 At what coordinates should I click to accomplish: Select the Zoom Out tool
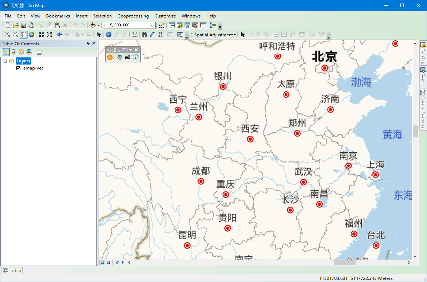pyautogui.click(x=15, y=35)
